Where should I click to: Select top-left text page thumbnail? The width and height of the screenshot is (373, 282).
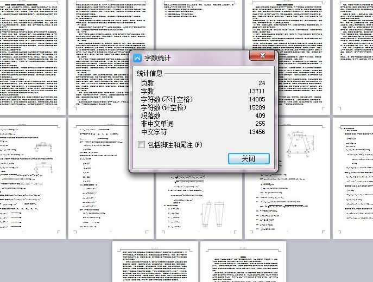coord(33,57)
